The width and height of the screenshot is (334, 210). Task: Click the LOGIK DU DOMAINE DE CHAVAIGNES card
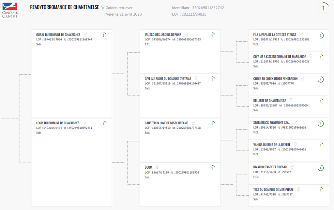click(71, 163)
